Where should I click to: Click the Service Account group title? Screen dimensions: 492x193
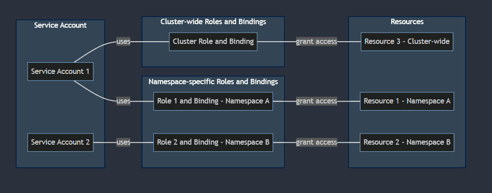[60, 25]
